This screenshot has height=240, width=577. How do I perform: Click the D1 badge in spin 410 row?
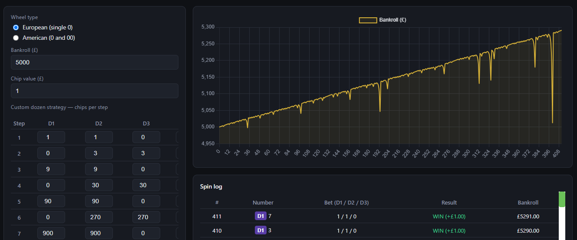260,230
